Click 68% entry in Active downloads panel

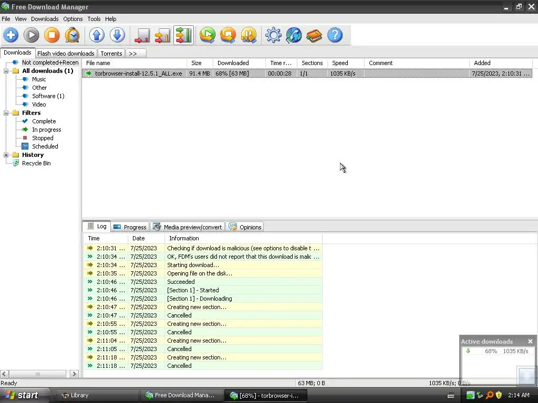click(497, 351)
